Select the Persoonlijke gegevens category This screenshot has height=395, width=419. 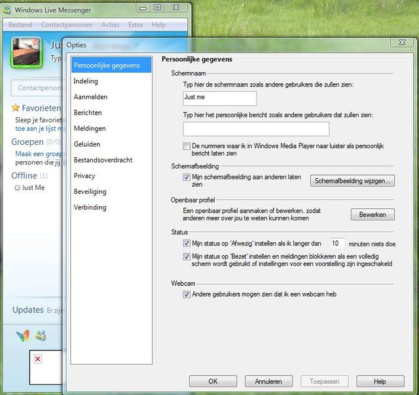(x=111, y=66)
